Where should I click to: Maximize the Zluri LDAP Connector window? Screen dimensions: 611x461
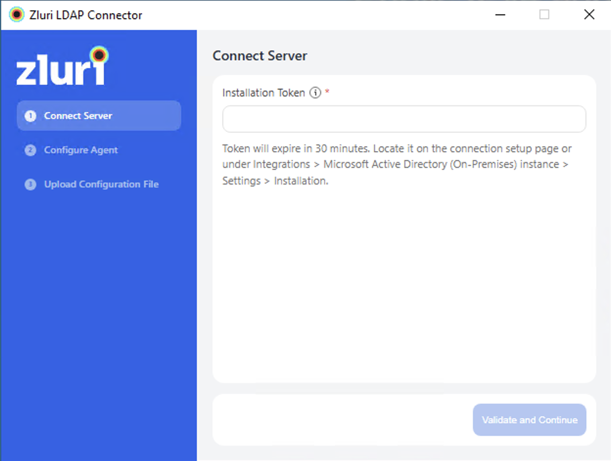[x=544, y=15]
